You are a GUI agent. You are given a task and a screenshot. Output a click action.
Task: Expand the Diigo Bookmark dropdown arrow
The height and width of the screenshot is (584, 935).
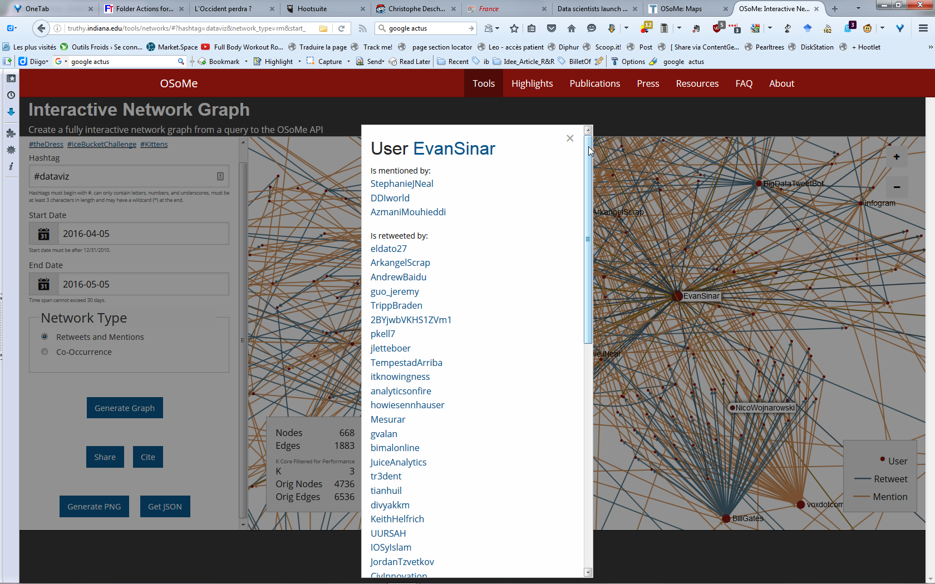(x=246, y=61)
